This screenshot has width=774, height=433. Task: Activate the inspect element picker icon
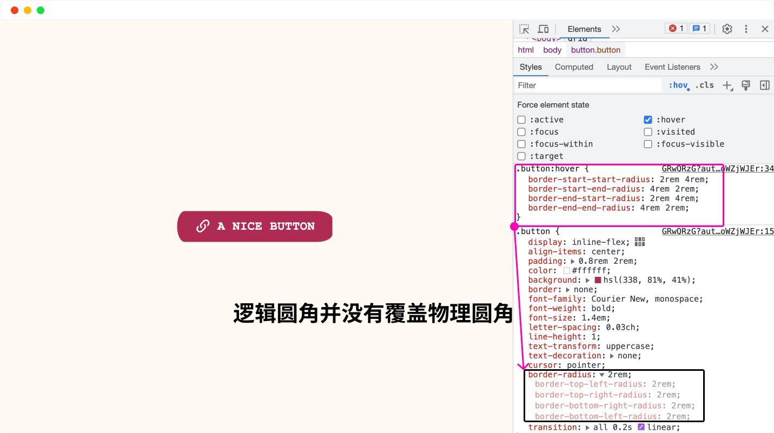click(524, 29)
